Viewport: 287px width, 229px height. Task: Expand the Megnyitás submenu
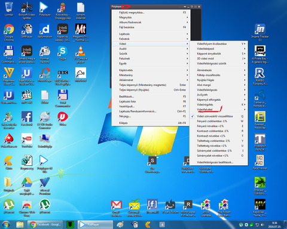coord(151,17)
